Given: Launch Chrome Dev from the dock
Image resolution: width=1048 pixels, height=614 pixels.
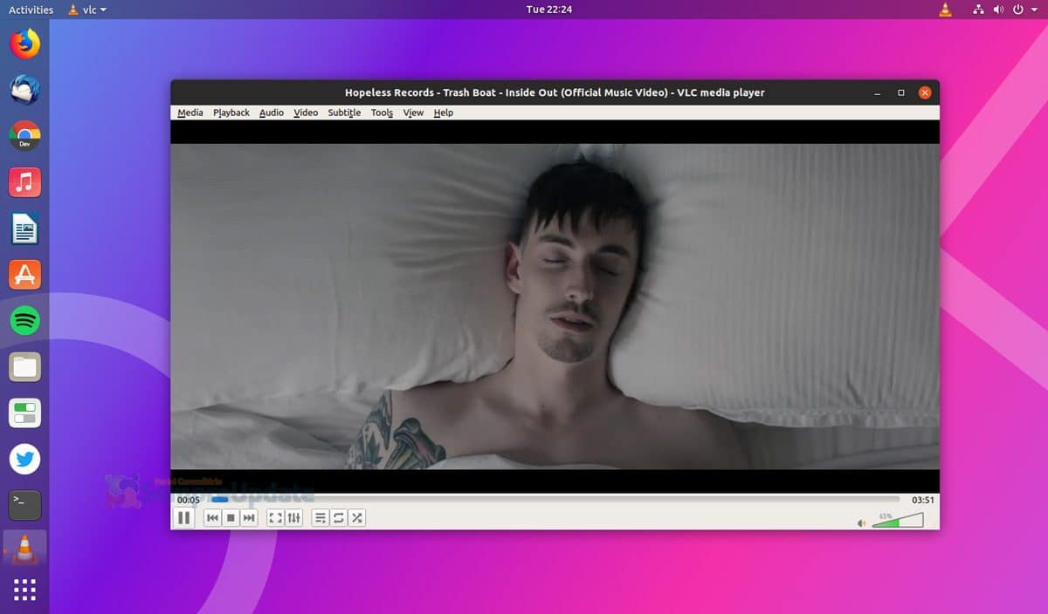Looking at the screenshot, I should 24,136.
